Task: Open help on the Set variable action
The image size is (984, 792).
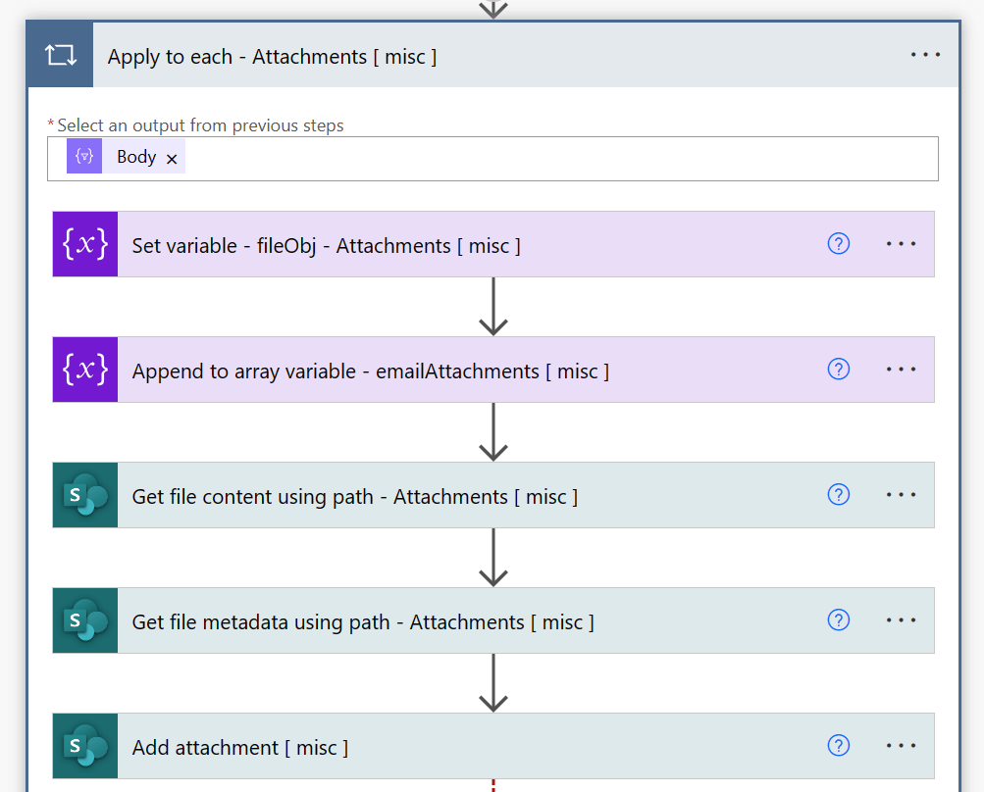Action: [x=838, y=244]
